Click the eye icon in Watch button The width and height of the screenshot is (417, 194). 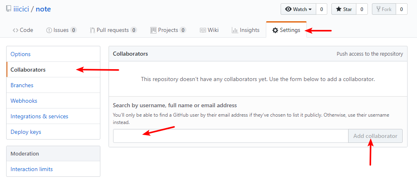coord(288,9)
